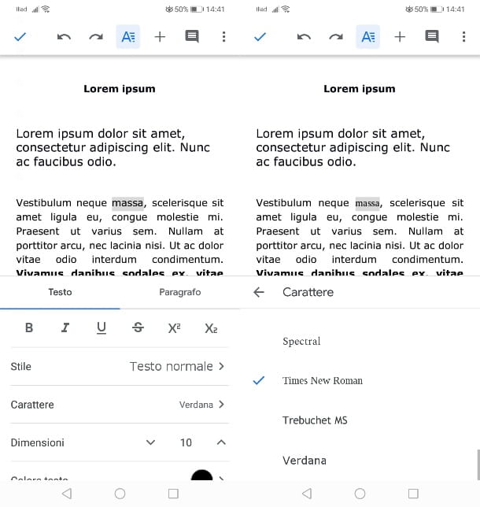Image resolution: width=480 pixels, height=507 pixels.
Task: Open three-dot overflow menu on the left screen
Action: (223, 37)
